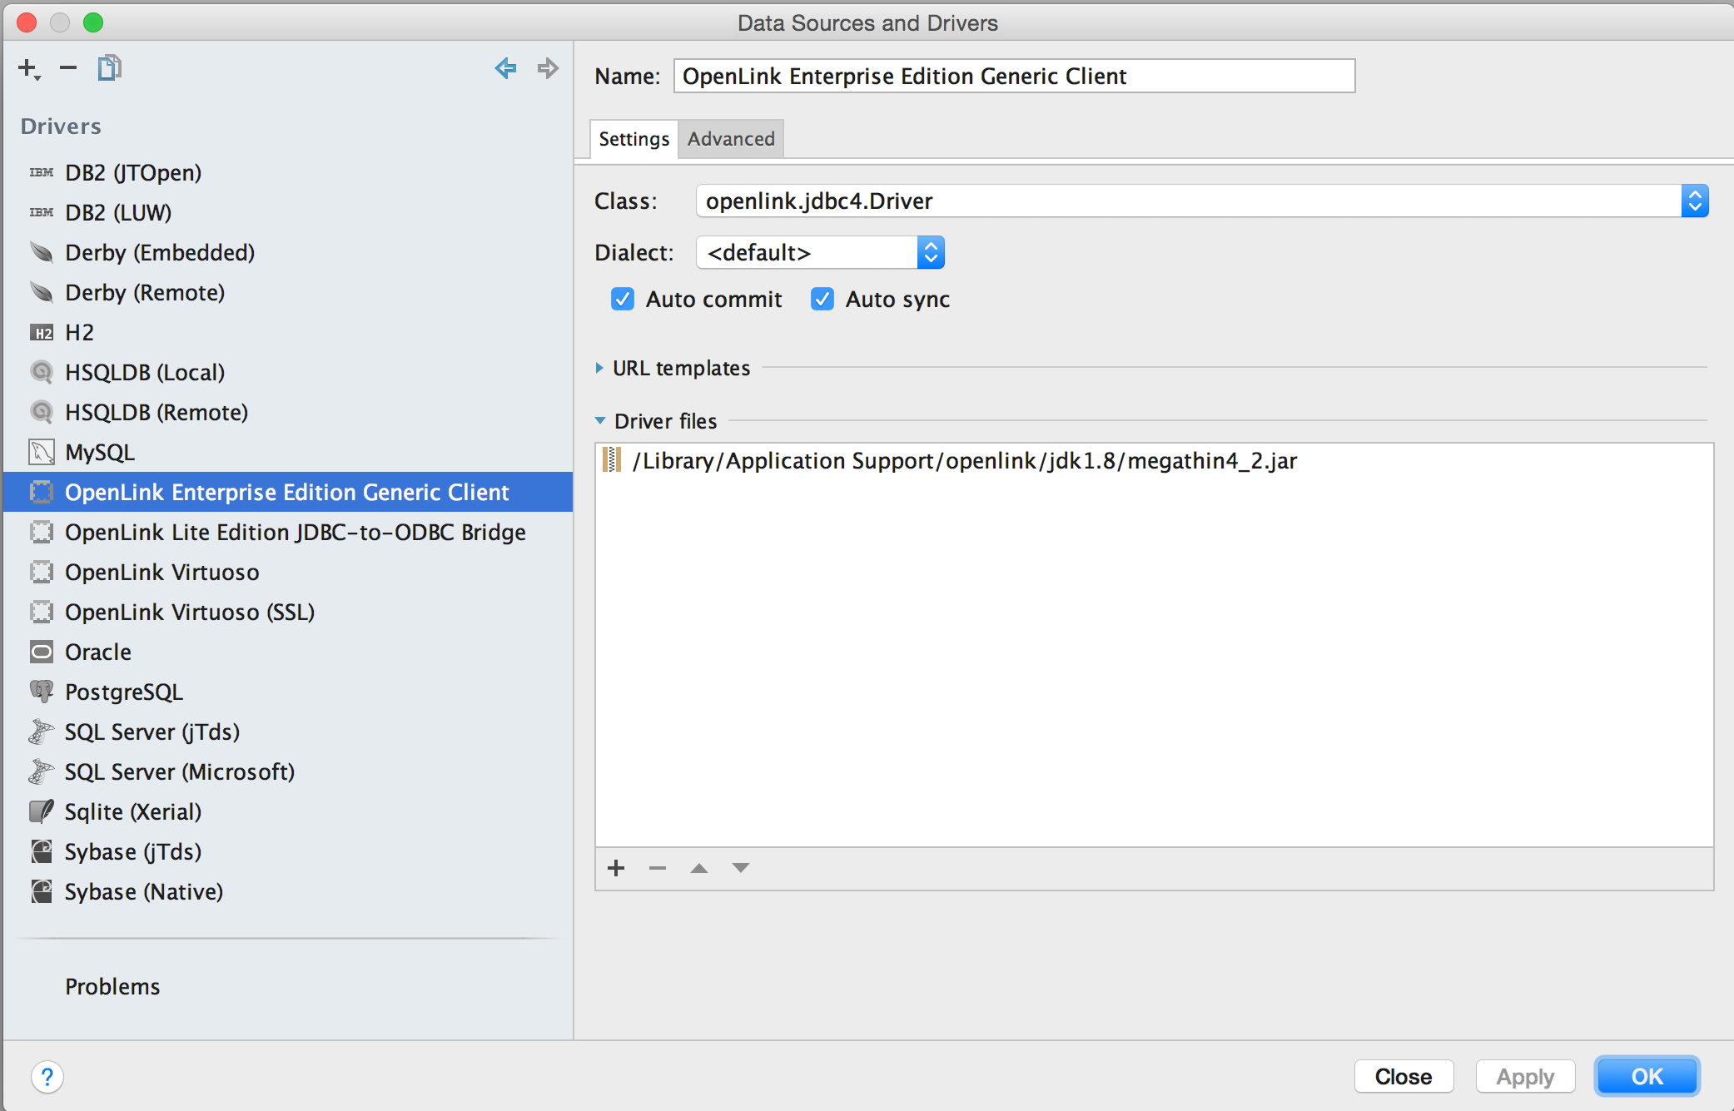Click the Sybase (jTds) icon
The width and height of the screenshot is (1734, 1111).
pyautogui.click(x=42, y=851)
